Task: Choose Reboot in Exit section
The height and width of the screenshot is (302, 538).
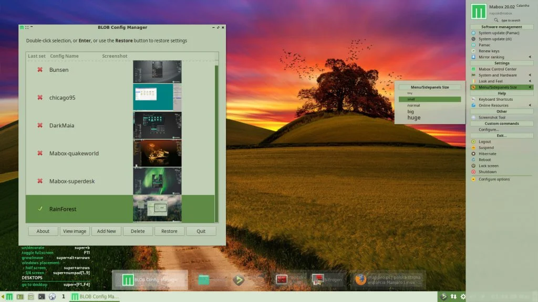Action: pos(484,159)
